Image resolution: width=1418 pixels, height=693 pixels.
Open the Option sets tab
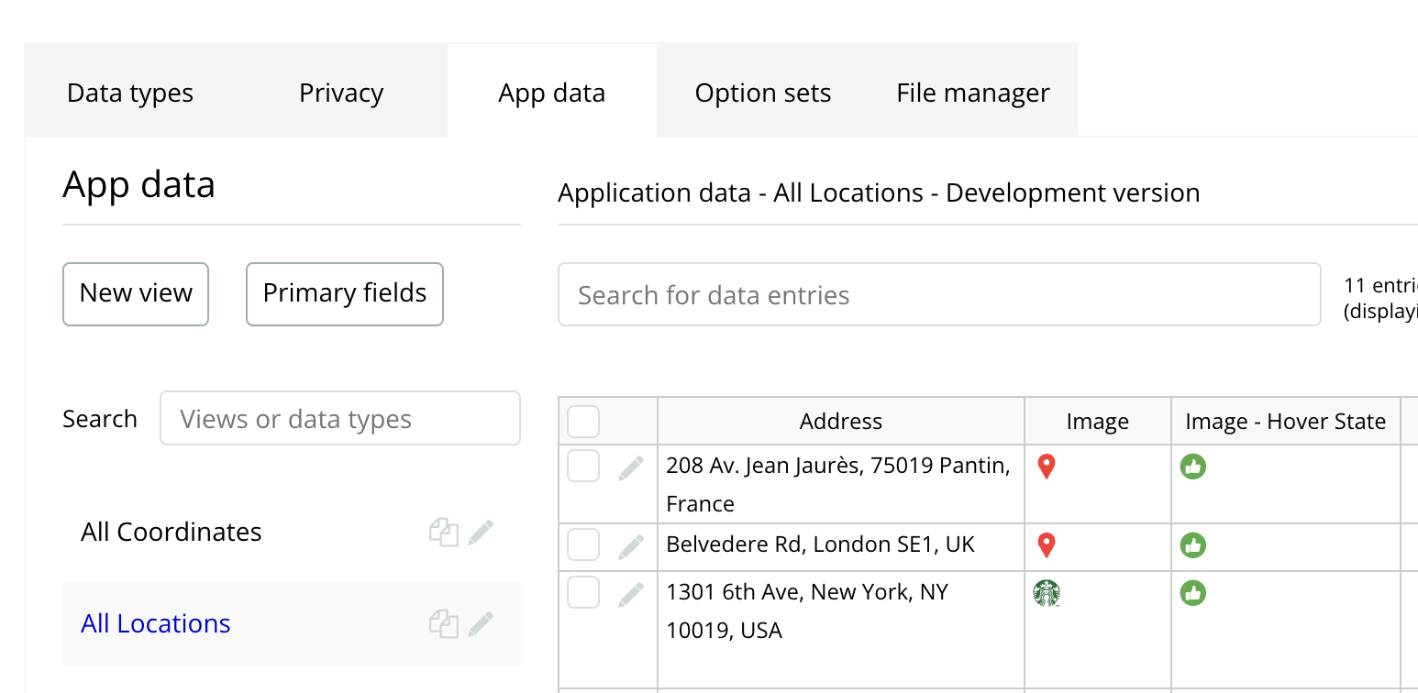pos(763,93)
